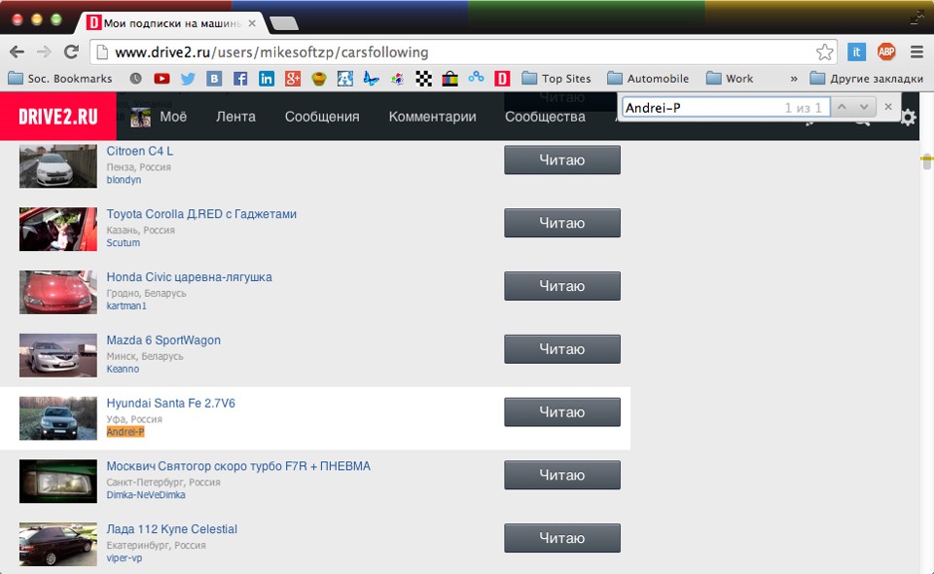Open the Комментарии section

pos(432,117)
